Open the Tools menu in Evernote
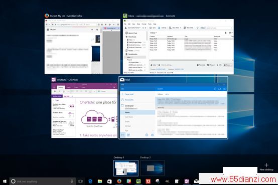 (x=150, y=24)
